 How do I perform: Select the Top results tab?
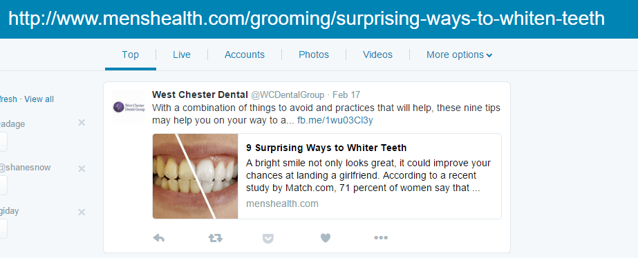point(130,55)
